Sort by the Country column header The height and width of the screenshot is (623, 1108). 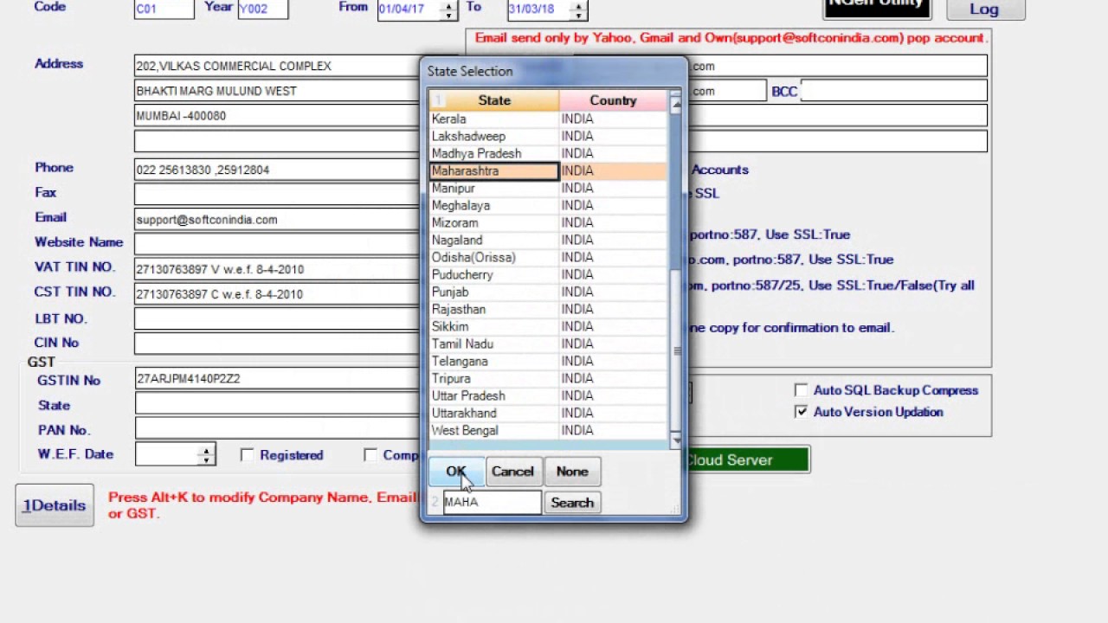(x=613, y=100)
